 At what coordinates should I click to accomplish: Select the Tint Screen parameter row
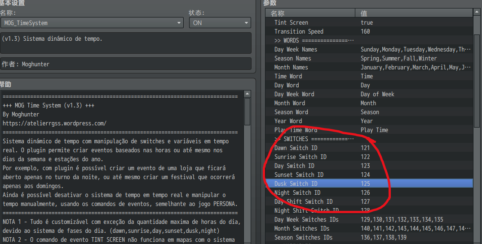pyautogui.click(x=369, y=22)
